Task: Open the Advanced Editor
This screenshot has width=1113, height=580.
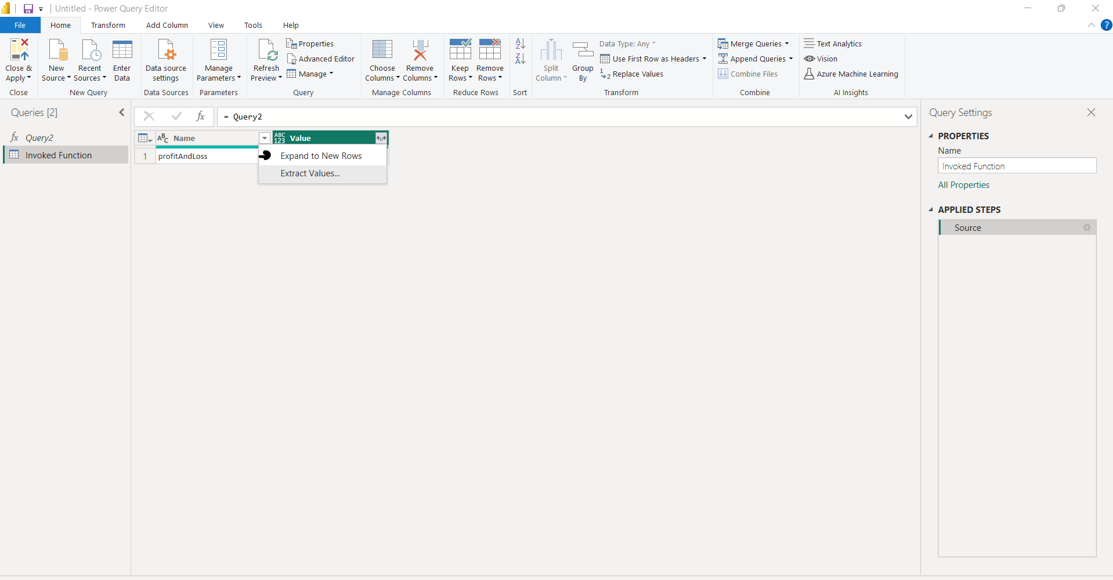Action: coord(320,59)
